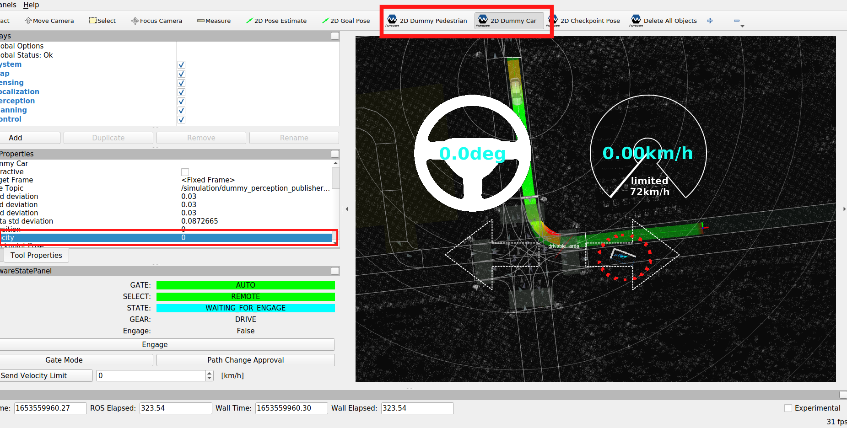Viewport: 847px width, 428px height.
Task: Collapse left panel with the arrow handle
Action: click(x=347, y=209)
